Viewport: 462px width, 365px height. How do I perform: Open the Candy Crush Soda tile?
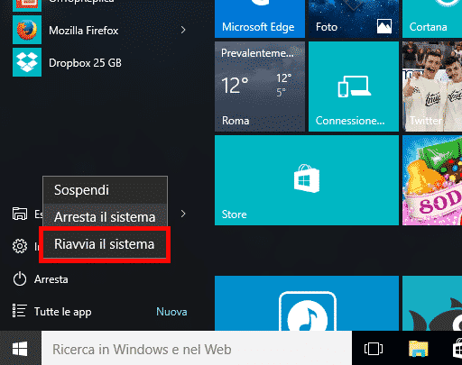[x=432, y=180]
